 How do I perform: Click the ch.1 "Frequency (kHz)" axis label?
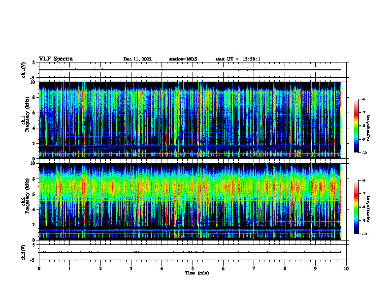pyautogui.click(x=27, y=114)
